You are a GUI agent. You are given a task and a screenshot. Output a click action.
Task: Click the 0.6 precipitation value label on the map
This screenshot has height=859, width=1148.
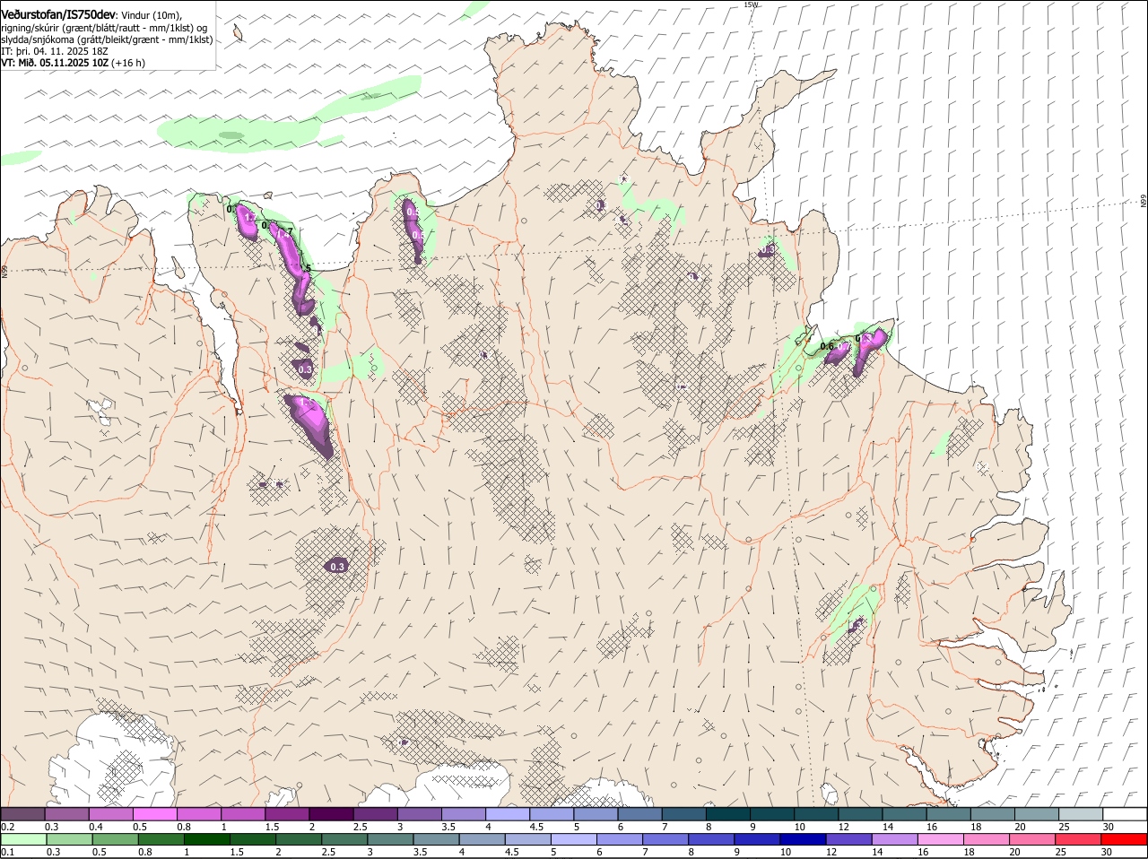click(x=827, y=346)
